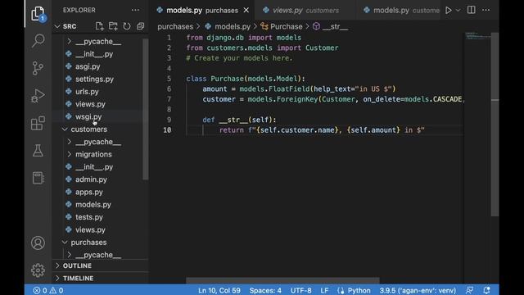Change indentation via Spaces: 4
This screenshot has width=524, height=295.
coord(265,290)
